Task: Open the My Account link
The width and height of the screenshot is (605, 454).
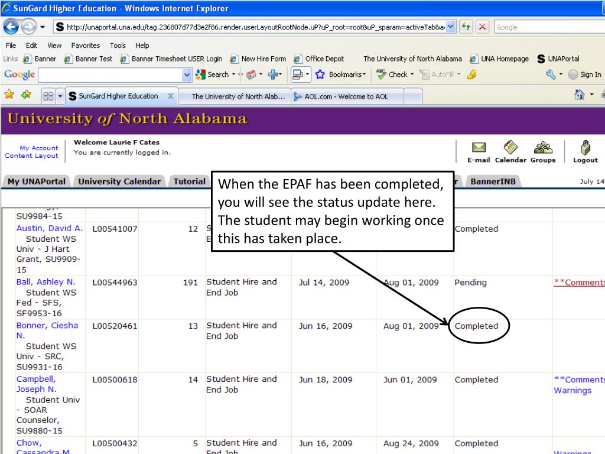Action: coord(39,148)
